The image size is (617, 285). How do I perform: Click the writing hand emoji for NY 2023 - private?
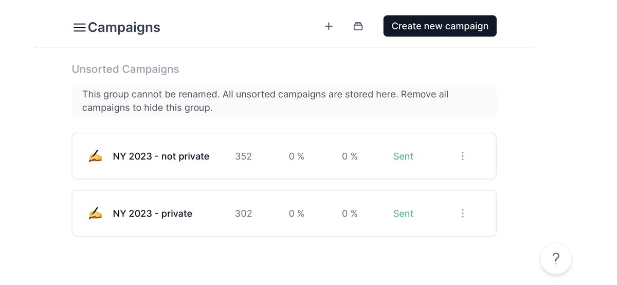(x=95, y=213)
